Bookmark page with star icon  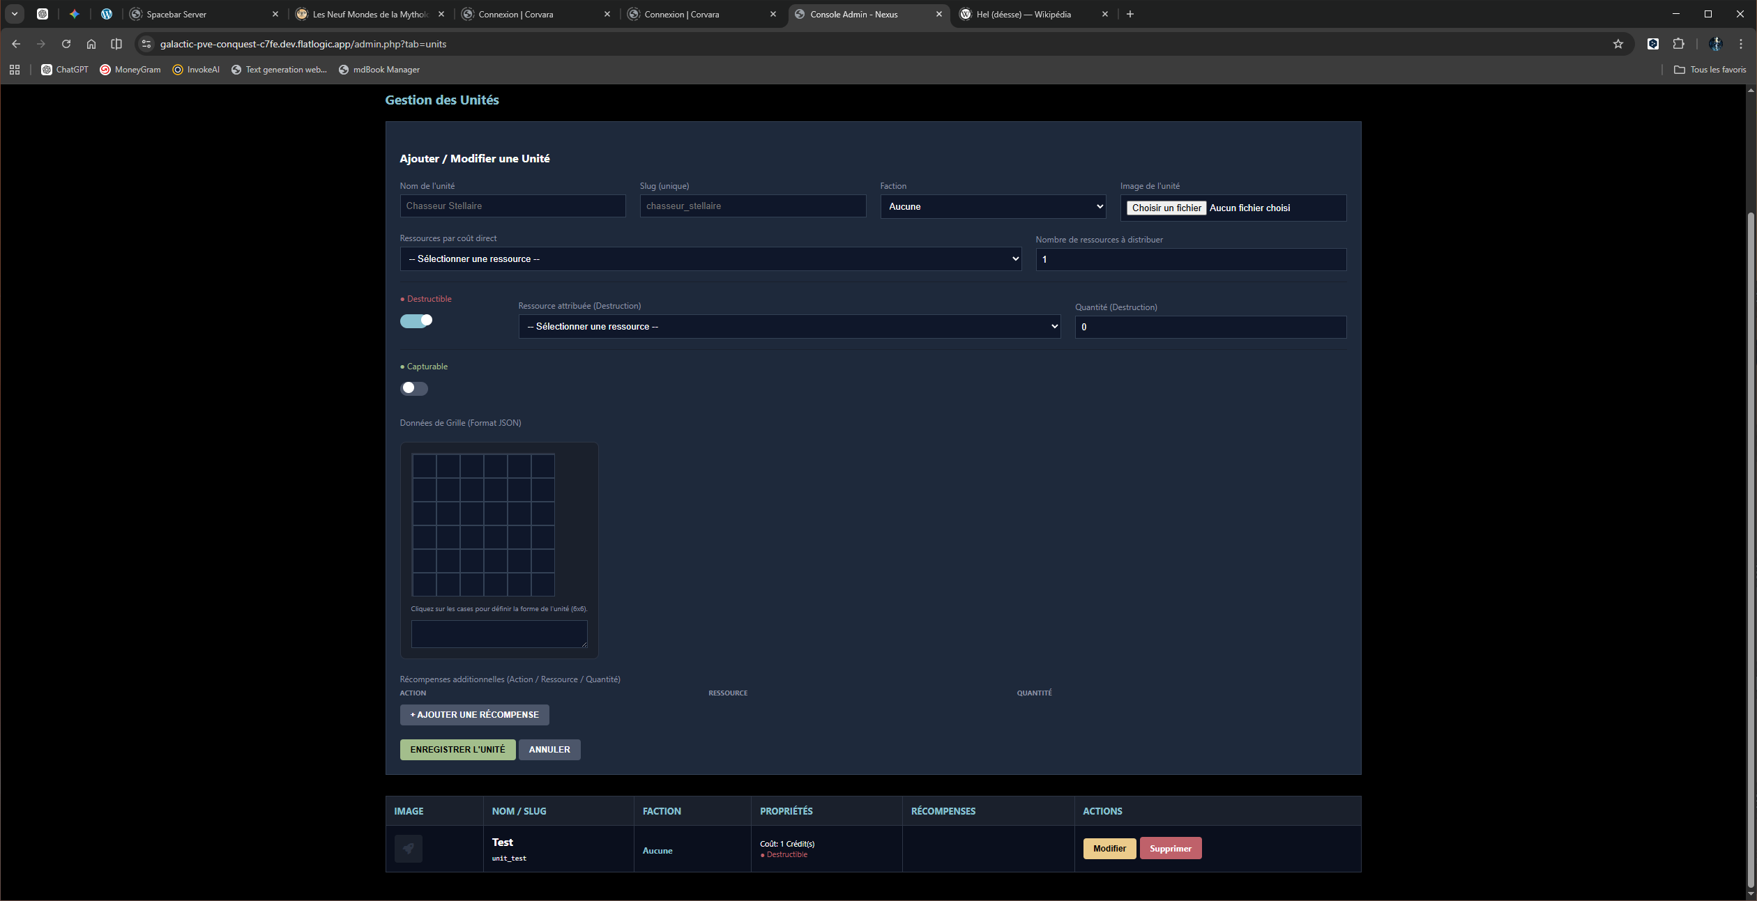pyautogui.click(x=1618, y=44)
